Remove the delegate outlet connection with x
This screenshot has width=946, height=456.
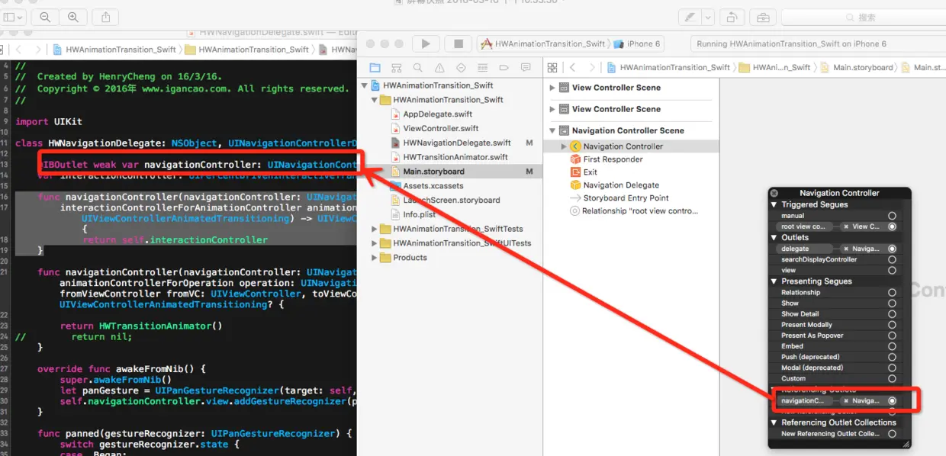tap(845, 249)
